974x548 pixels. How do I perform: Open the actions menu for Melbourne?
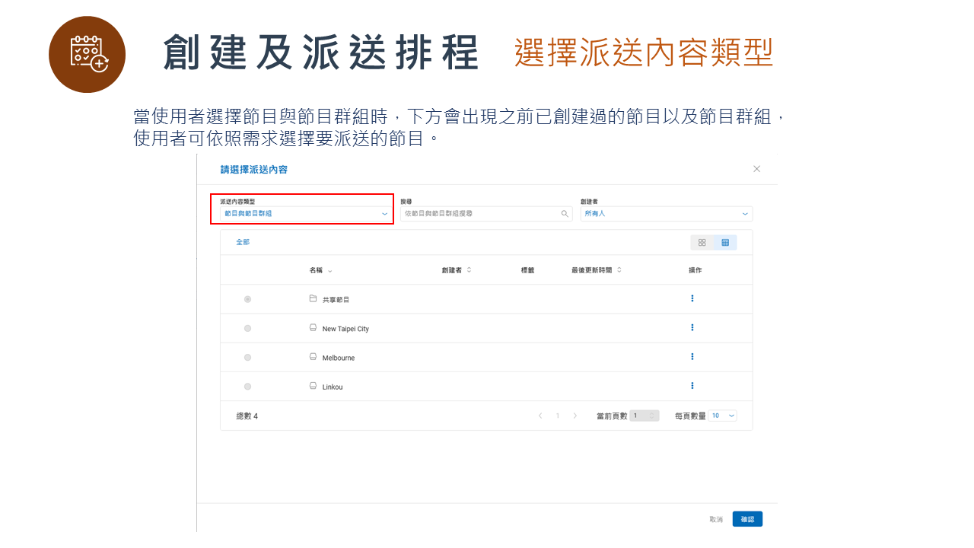pos(692,356)
